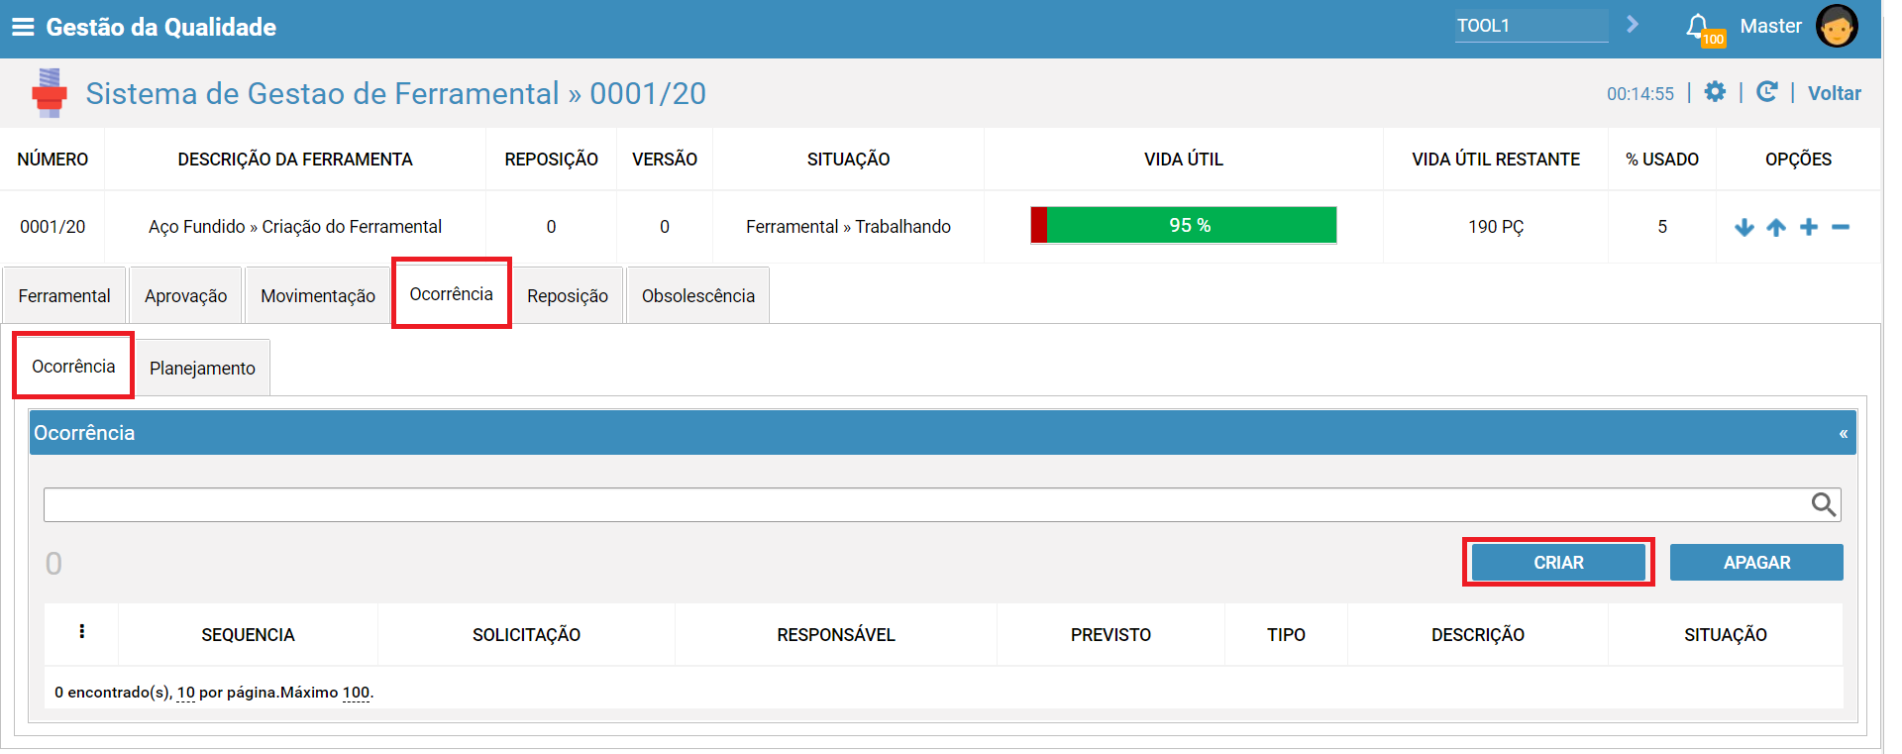1902x754 pixels.
Task: Click the notification bell icon
Action: tap(1698, 26)
